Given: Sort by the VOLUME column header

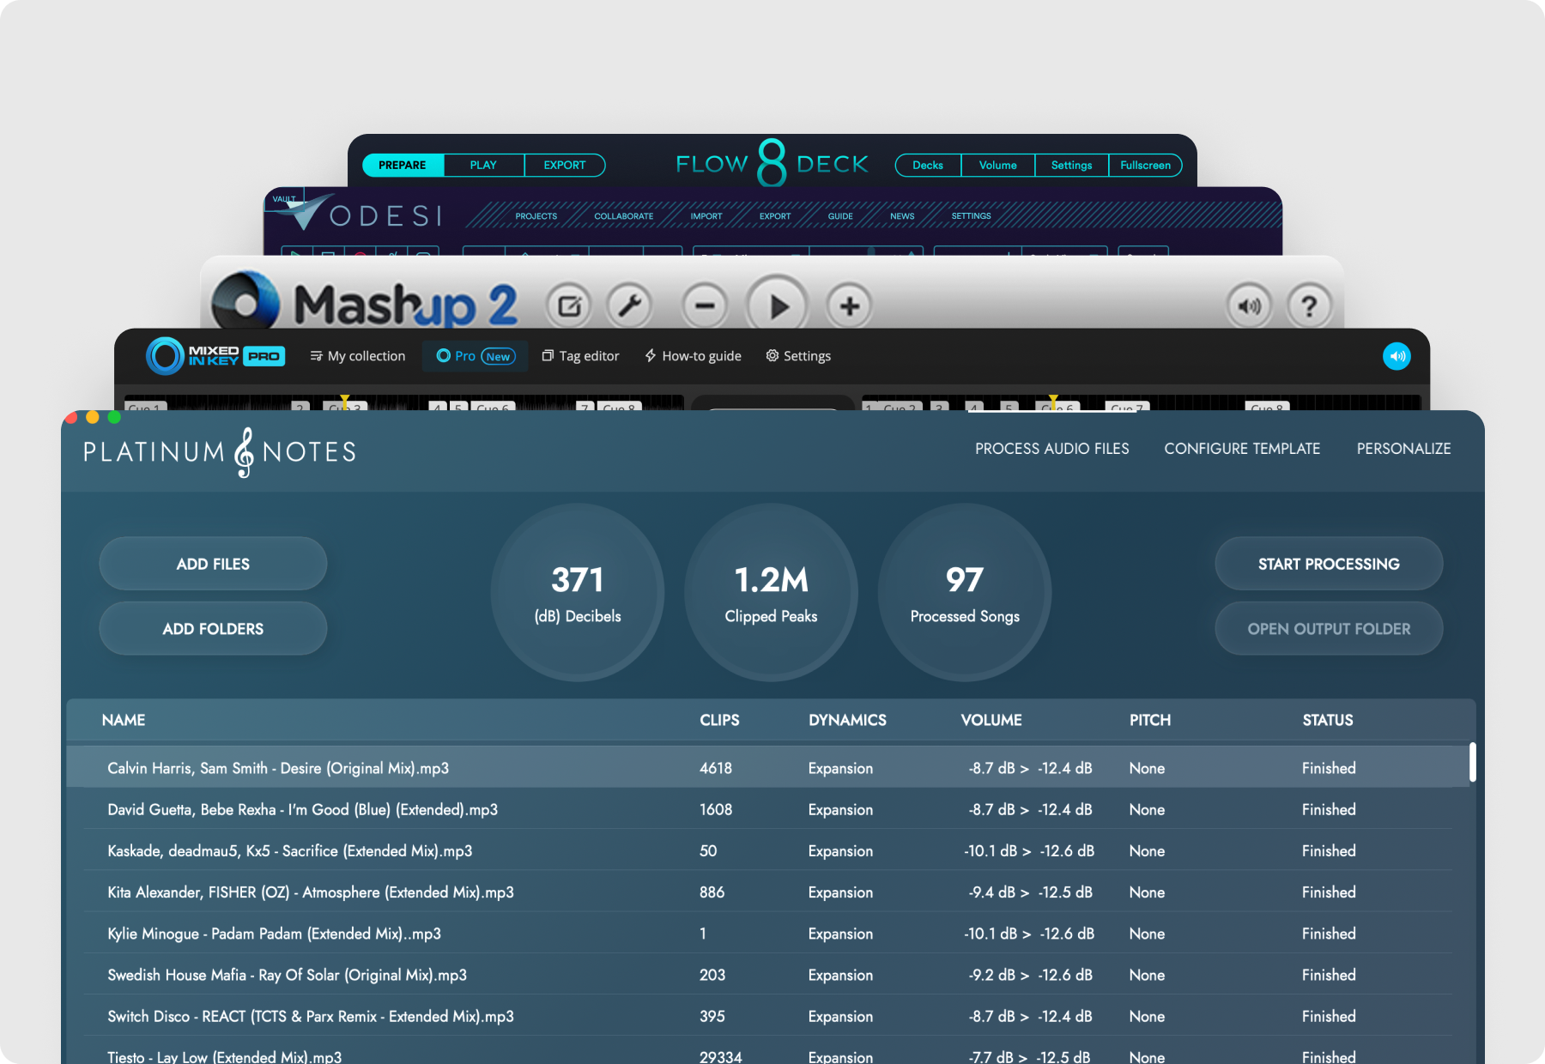Looking at the screenshot, I should click(x=991, y=720).
